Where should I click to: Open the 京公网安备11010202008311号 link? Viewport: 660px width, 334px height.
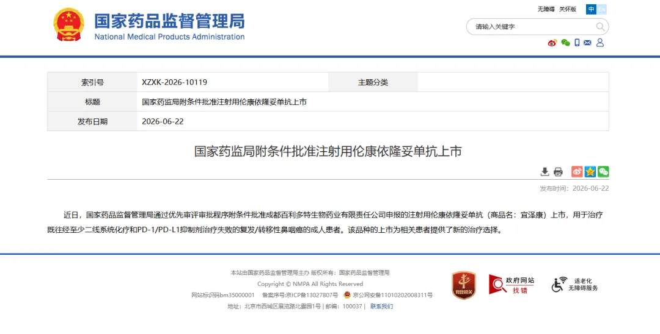[393, 295]
